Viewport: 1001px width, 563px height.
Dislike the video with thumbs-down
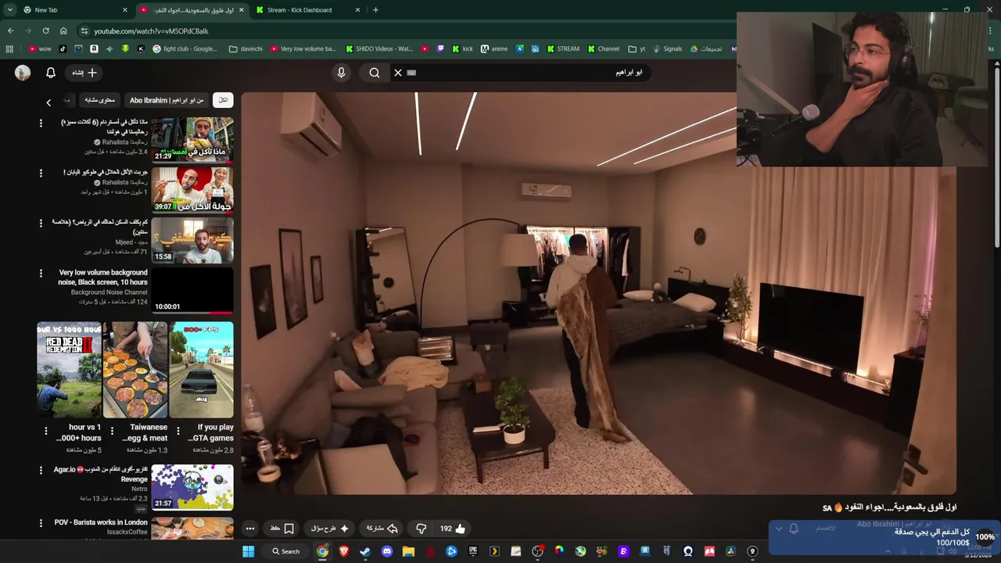[x=421, y=529]
